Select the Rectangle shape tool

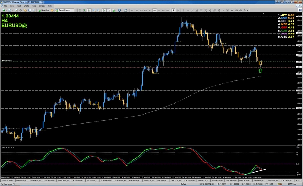click(236, 10)
